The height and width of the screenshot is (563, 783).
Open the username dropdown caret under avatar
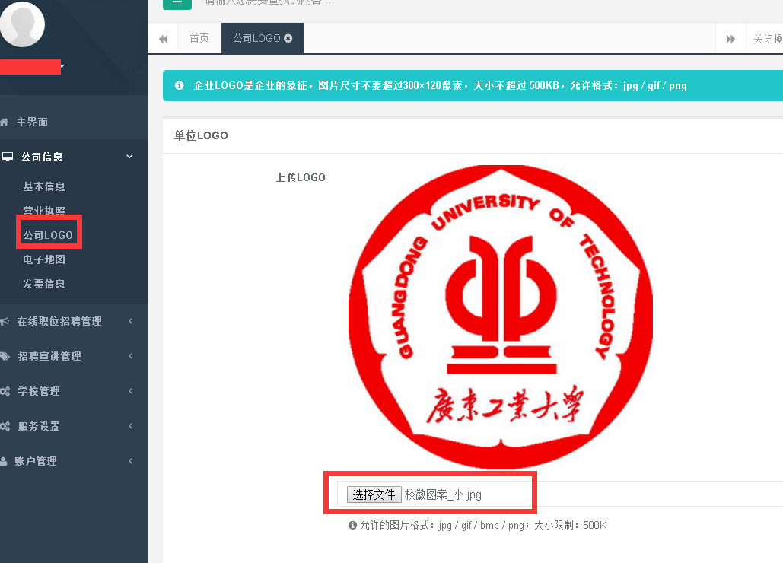click(x=63, y=67)
